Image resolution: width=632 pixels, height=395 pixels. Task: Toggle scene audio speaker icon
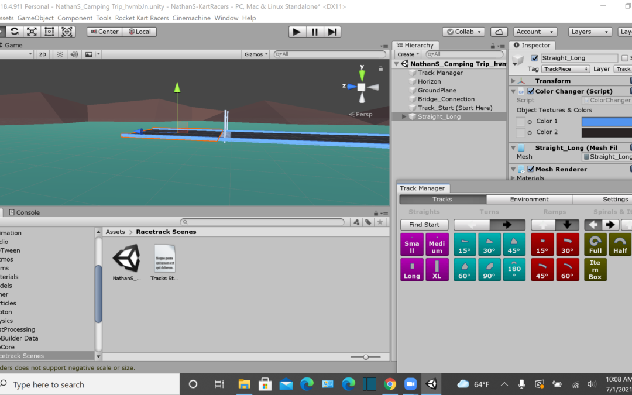74,54
